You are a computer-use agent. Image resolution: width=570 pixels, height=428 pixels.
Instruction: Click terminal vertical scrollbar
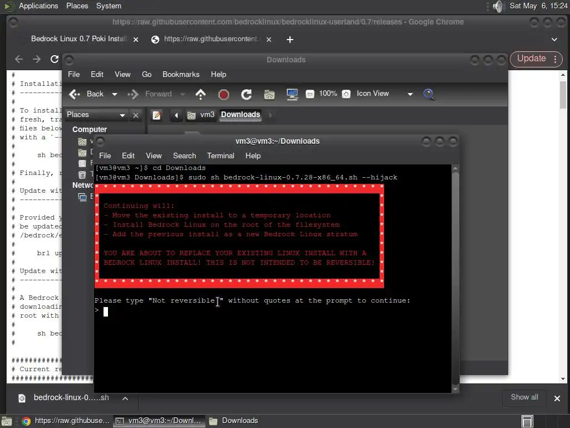(x=455, y=279)
